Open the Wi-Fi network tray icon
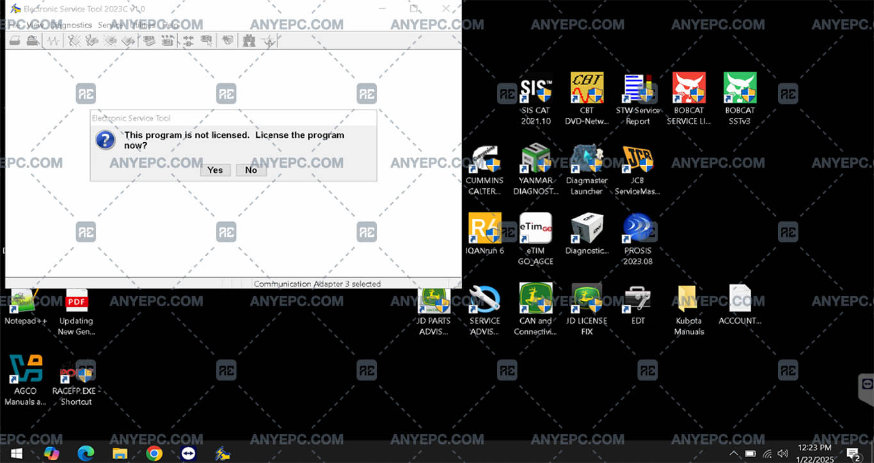 [x=767, y=454]
